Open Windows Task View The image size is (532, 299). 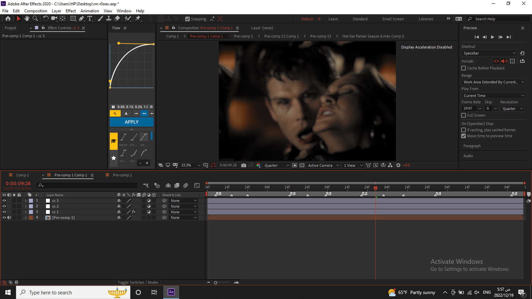click(x=154, y=292)
